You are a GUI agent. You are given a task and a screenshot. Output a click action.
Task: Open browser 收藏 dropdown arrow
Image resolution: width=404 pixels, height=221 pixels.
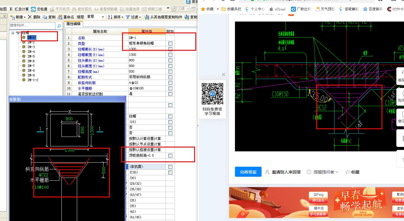tap(218, 9)
